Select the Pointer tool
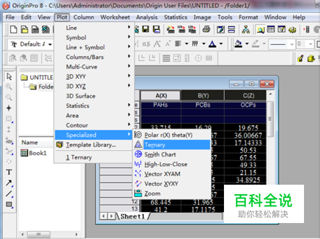Image resolution: width=320 pixels, height=239 pixels. [9, 76]
